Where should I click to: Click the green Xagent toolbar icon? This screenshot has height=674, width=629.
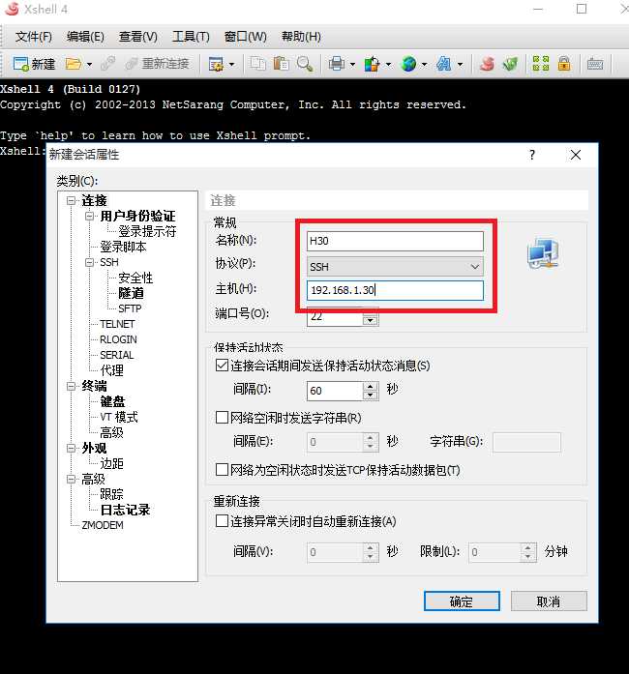tap(511, 64)
